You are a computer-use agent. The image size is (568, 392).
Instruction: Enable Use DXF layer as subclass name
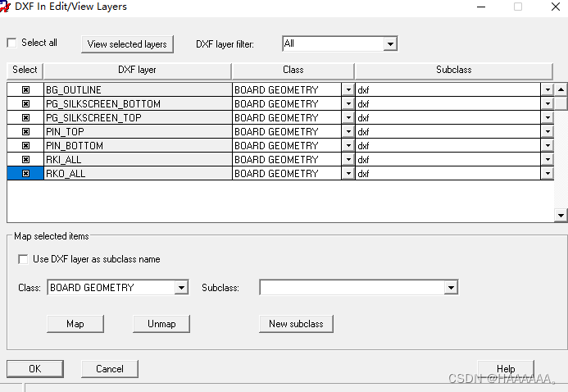point(23,259)
